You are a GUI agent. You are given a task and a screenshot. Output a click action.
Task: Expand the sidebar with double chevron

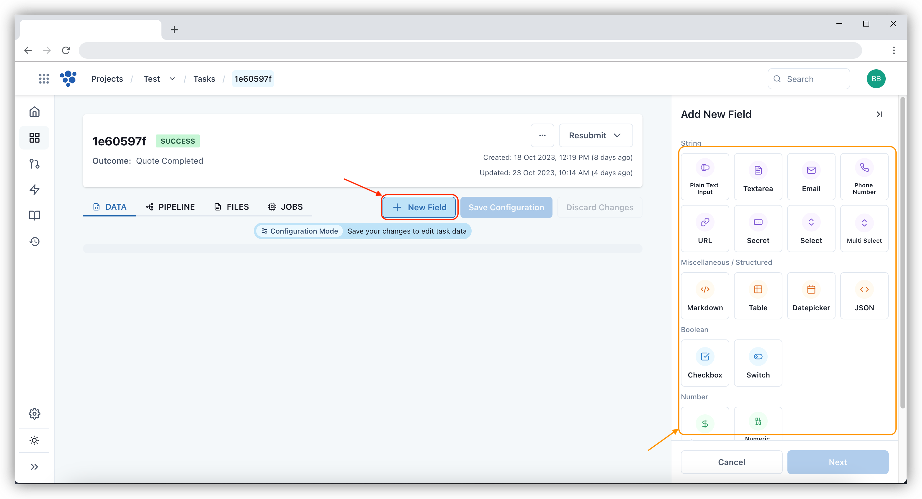point(34,467)
